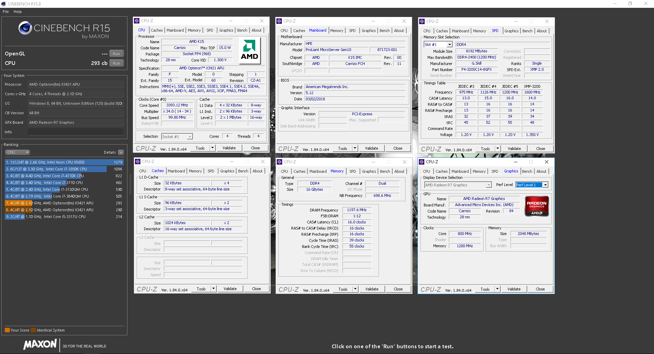Click Close in the Mainboard window
Screen dimensions: 654x354
[x=398, y=148]
